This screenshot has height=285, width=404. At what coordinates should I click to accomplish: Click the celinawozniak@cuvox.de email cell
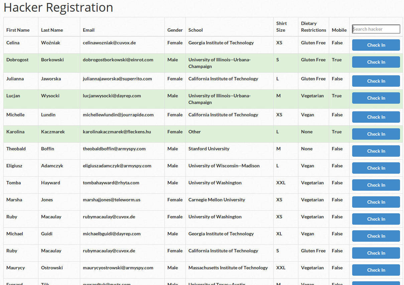(109, 43)
